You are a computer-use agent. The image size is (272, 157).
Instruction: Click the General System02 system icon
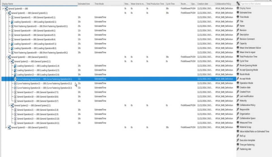(x=9, y=57)
